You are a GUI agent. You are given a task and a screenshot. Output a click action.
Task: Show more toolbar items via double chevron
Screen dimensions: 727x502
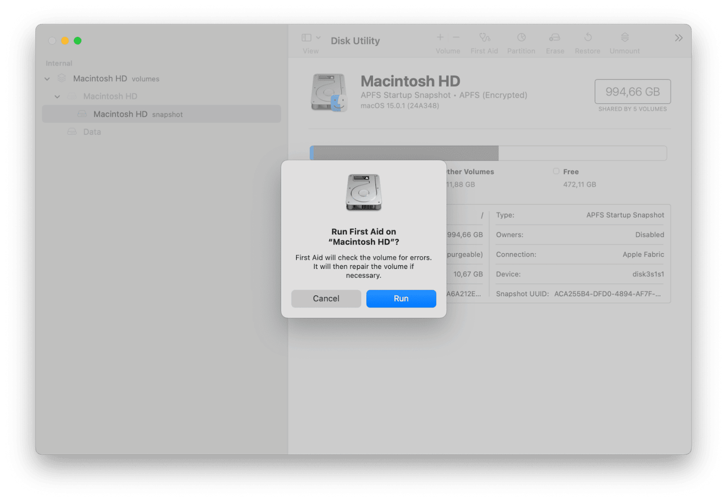pos(679,38)
